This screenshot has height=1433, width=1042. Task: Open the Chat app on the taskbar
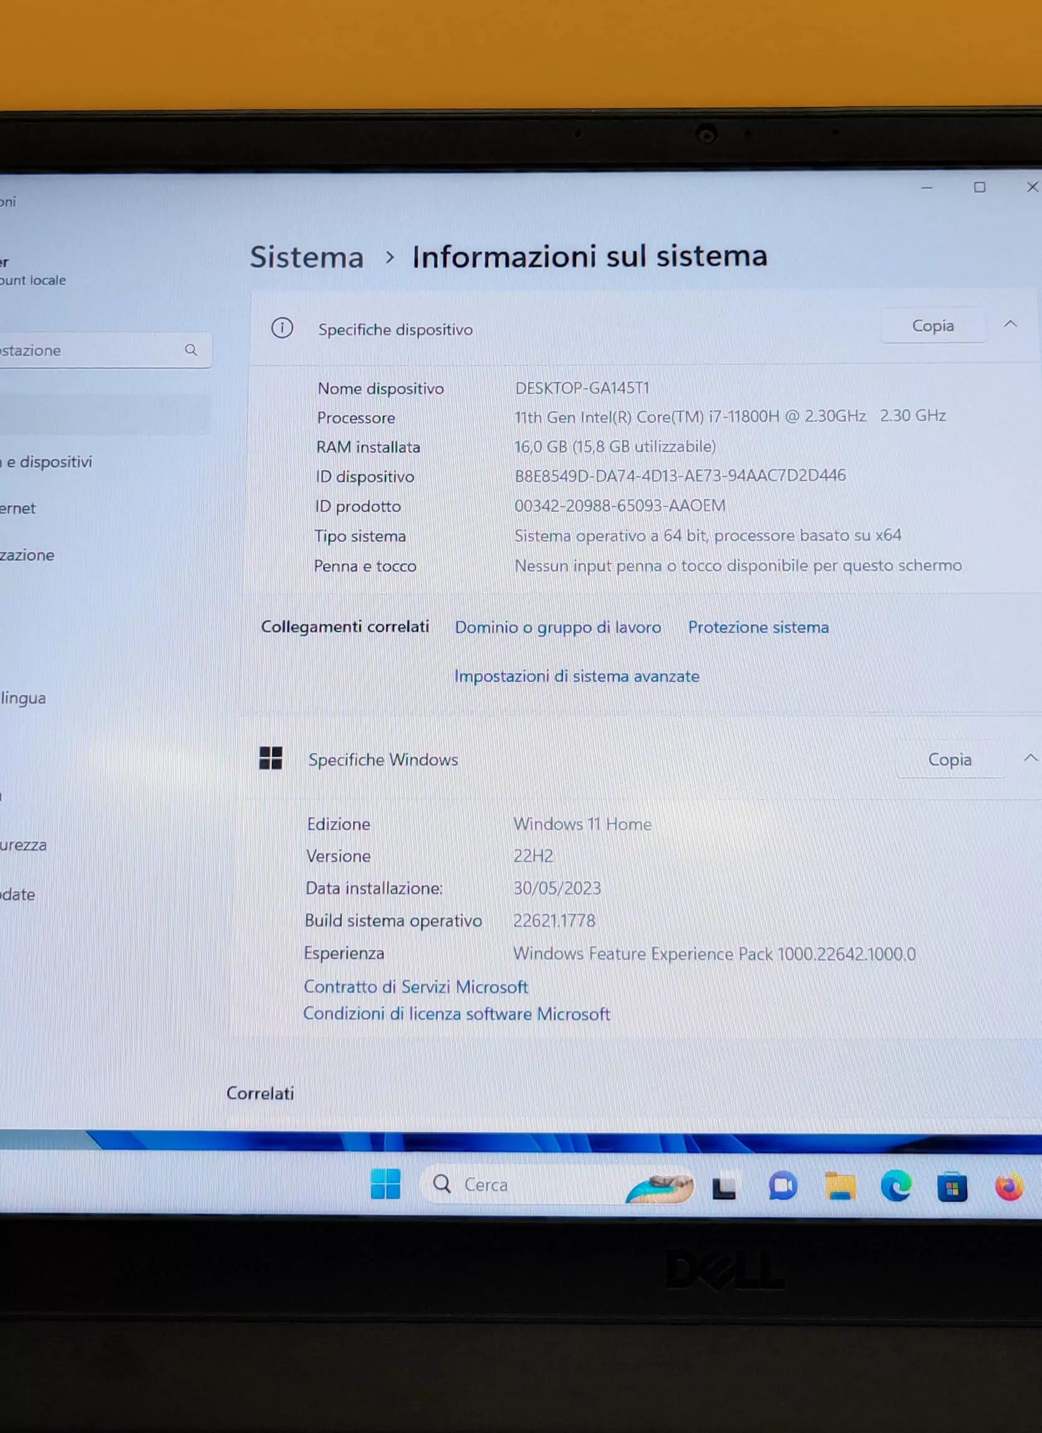pyautogui.click(x=783, y=1185)
